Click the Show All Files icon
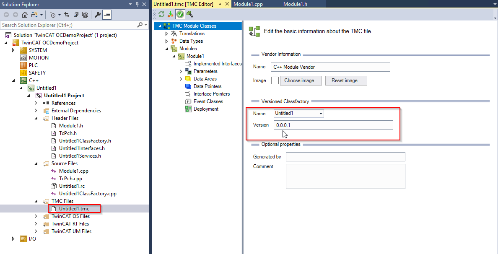The width and height of the screenshot is (498, 254). 85,15
